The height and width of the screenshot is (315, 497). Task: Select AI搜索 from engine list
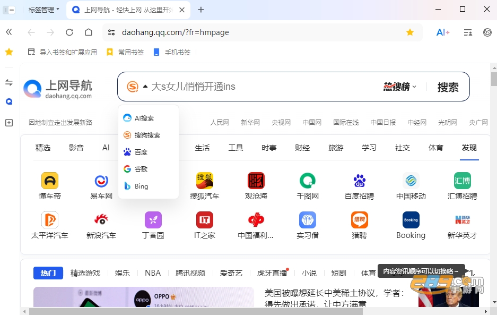pos(149,118)
